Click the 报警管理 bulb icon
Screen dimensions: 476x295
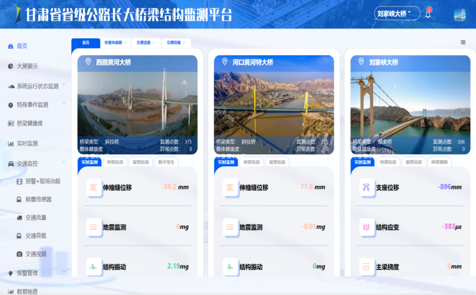tap(11, 273)
